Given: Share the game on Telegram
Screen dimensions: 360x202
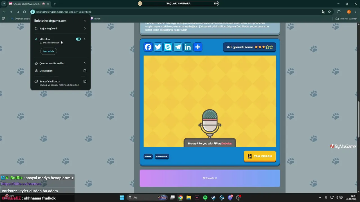Looking at the screenshot, I should [178, 47].
